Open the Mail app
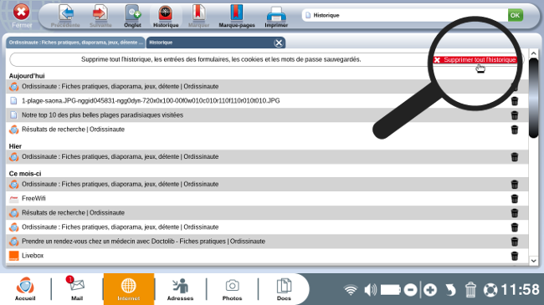 pos(76,288)
